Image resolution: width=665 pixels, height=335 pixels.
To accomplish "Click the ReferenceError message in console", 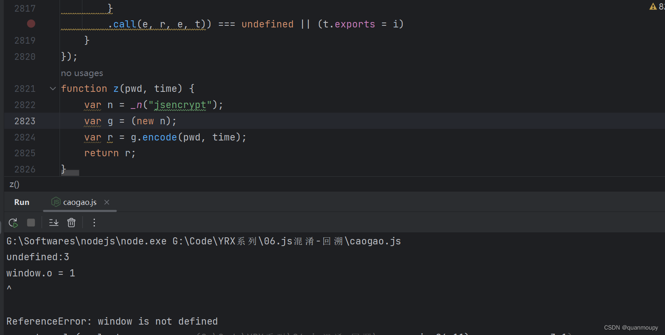I will click(x=112, y=321).
